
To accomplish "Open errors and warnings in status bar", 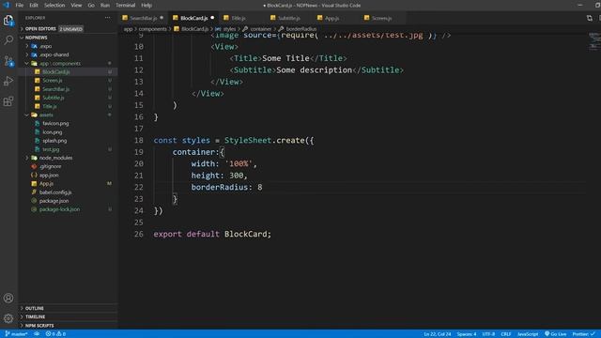I will coord(55,334).
